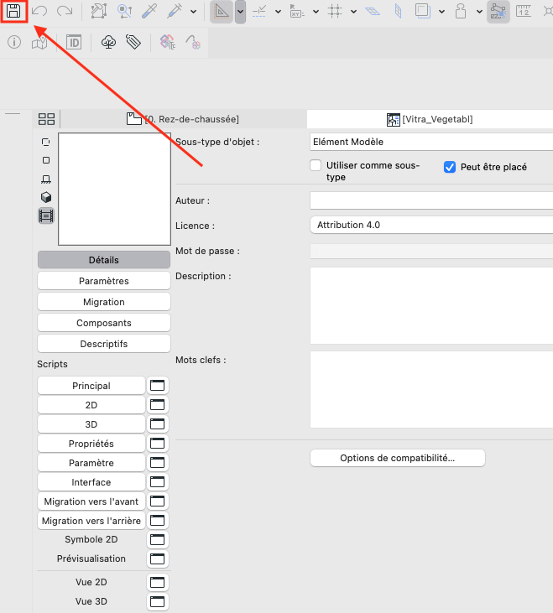This screenshot has height=613, width=553.
Task: Open the Licence Attribution 4.0 dropdown
Action: tap(431, 225)
